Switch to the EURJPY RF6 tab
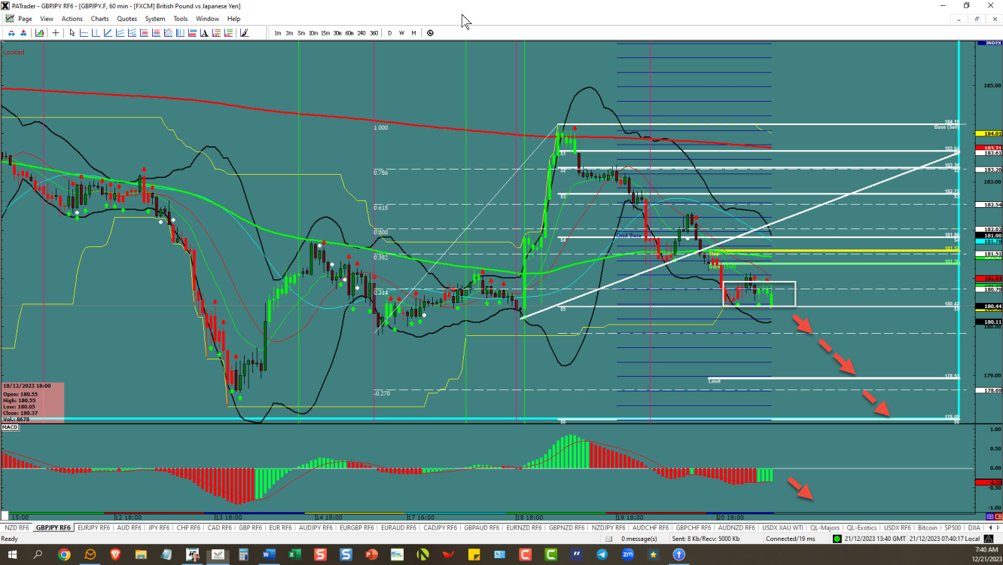This screenshot has width=1003, height=565. (94, 527)
